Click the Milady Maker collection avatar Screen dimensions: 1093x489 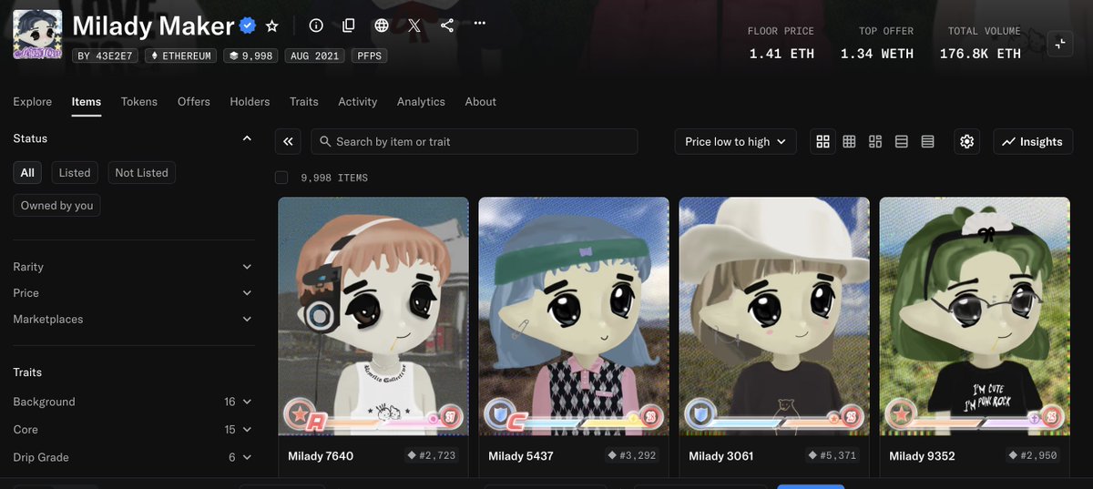tap(37, 34)
